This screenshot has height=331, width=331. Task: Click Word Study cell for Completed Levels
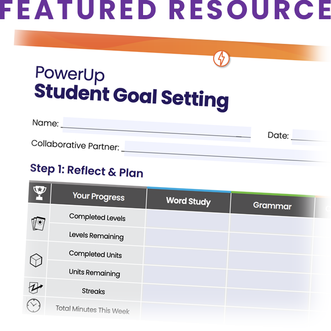pos(187,220)
